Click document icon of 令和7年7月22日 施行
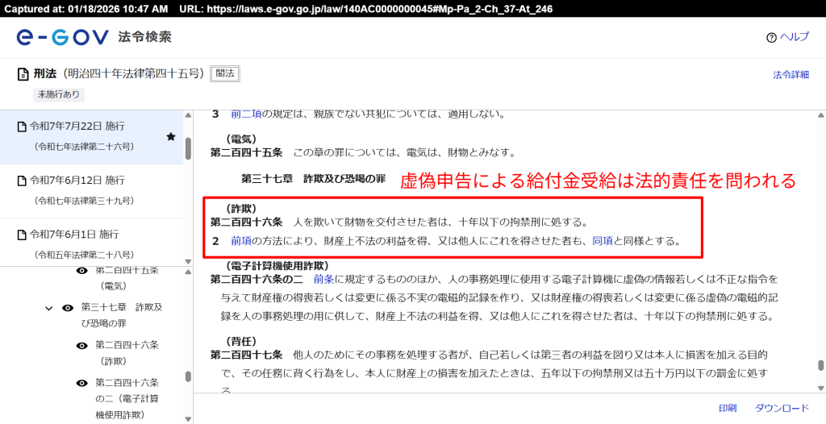Screen dimensions: 826x424 (x=22, y=127)
